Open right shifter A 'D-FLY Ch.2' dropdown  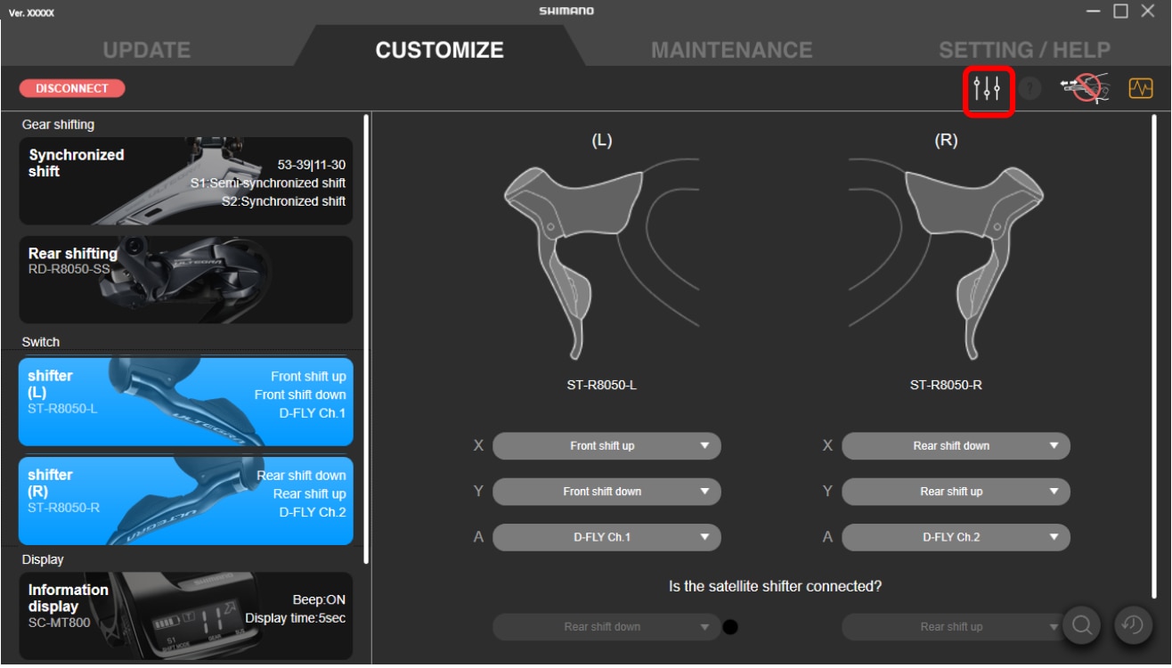coord(955,537)
